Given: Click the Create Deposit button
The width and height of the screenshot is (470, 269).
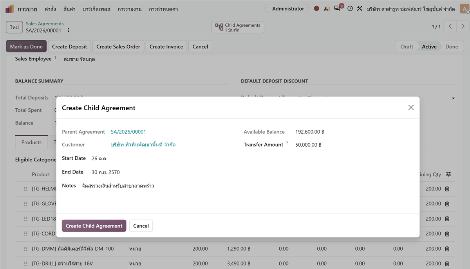Looking at the screenshot, I should tap(70, 47).
